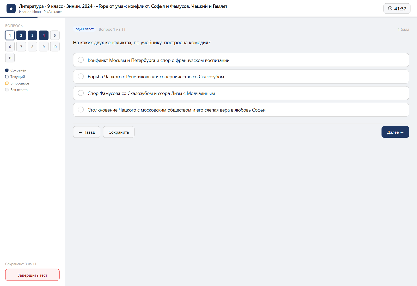Navigate to question 4

[x=44, y=35]
